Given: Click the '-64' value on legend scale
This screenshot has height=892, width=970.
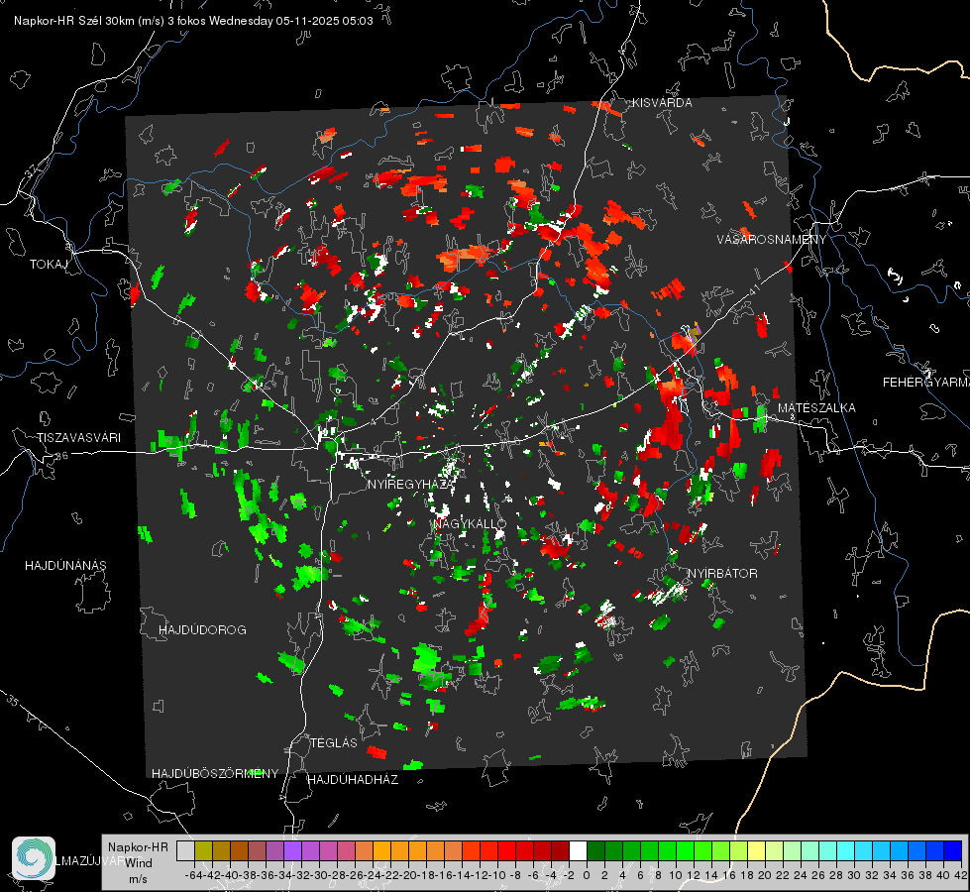Looking at the screenshot, I should click(193, 875).
